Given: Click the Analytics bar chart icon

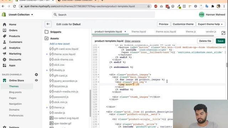Looking at the screenshot, I should [x=5, y=48].
